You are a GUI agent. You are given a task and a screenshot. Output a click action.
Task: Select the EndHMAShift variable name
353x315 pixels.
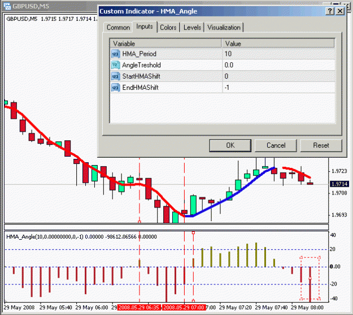(140, 88)
